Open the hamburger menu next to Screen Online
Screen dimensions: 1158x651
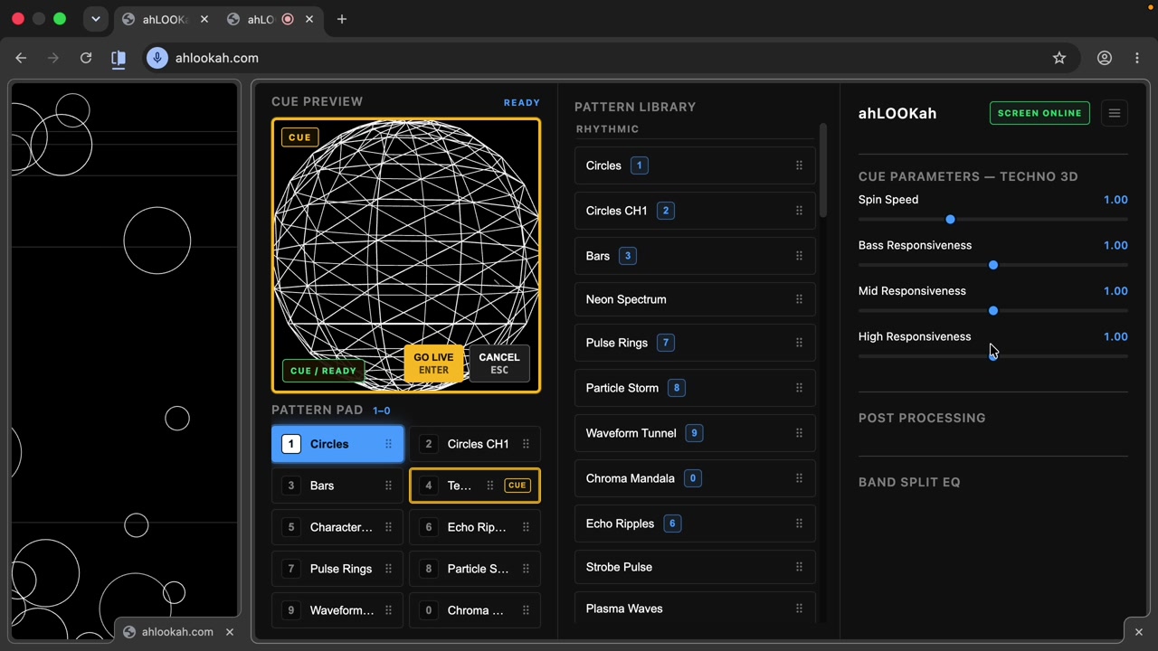click(1115, 113)
